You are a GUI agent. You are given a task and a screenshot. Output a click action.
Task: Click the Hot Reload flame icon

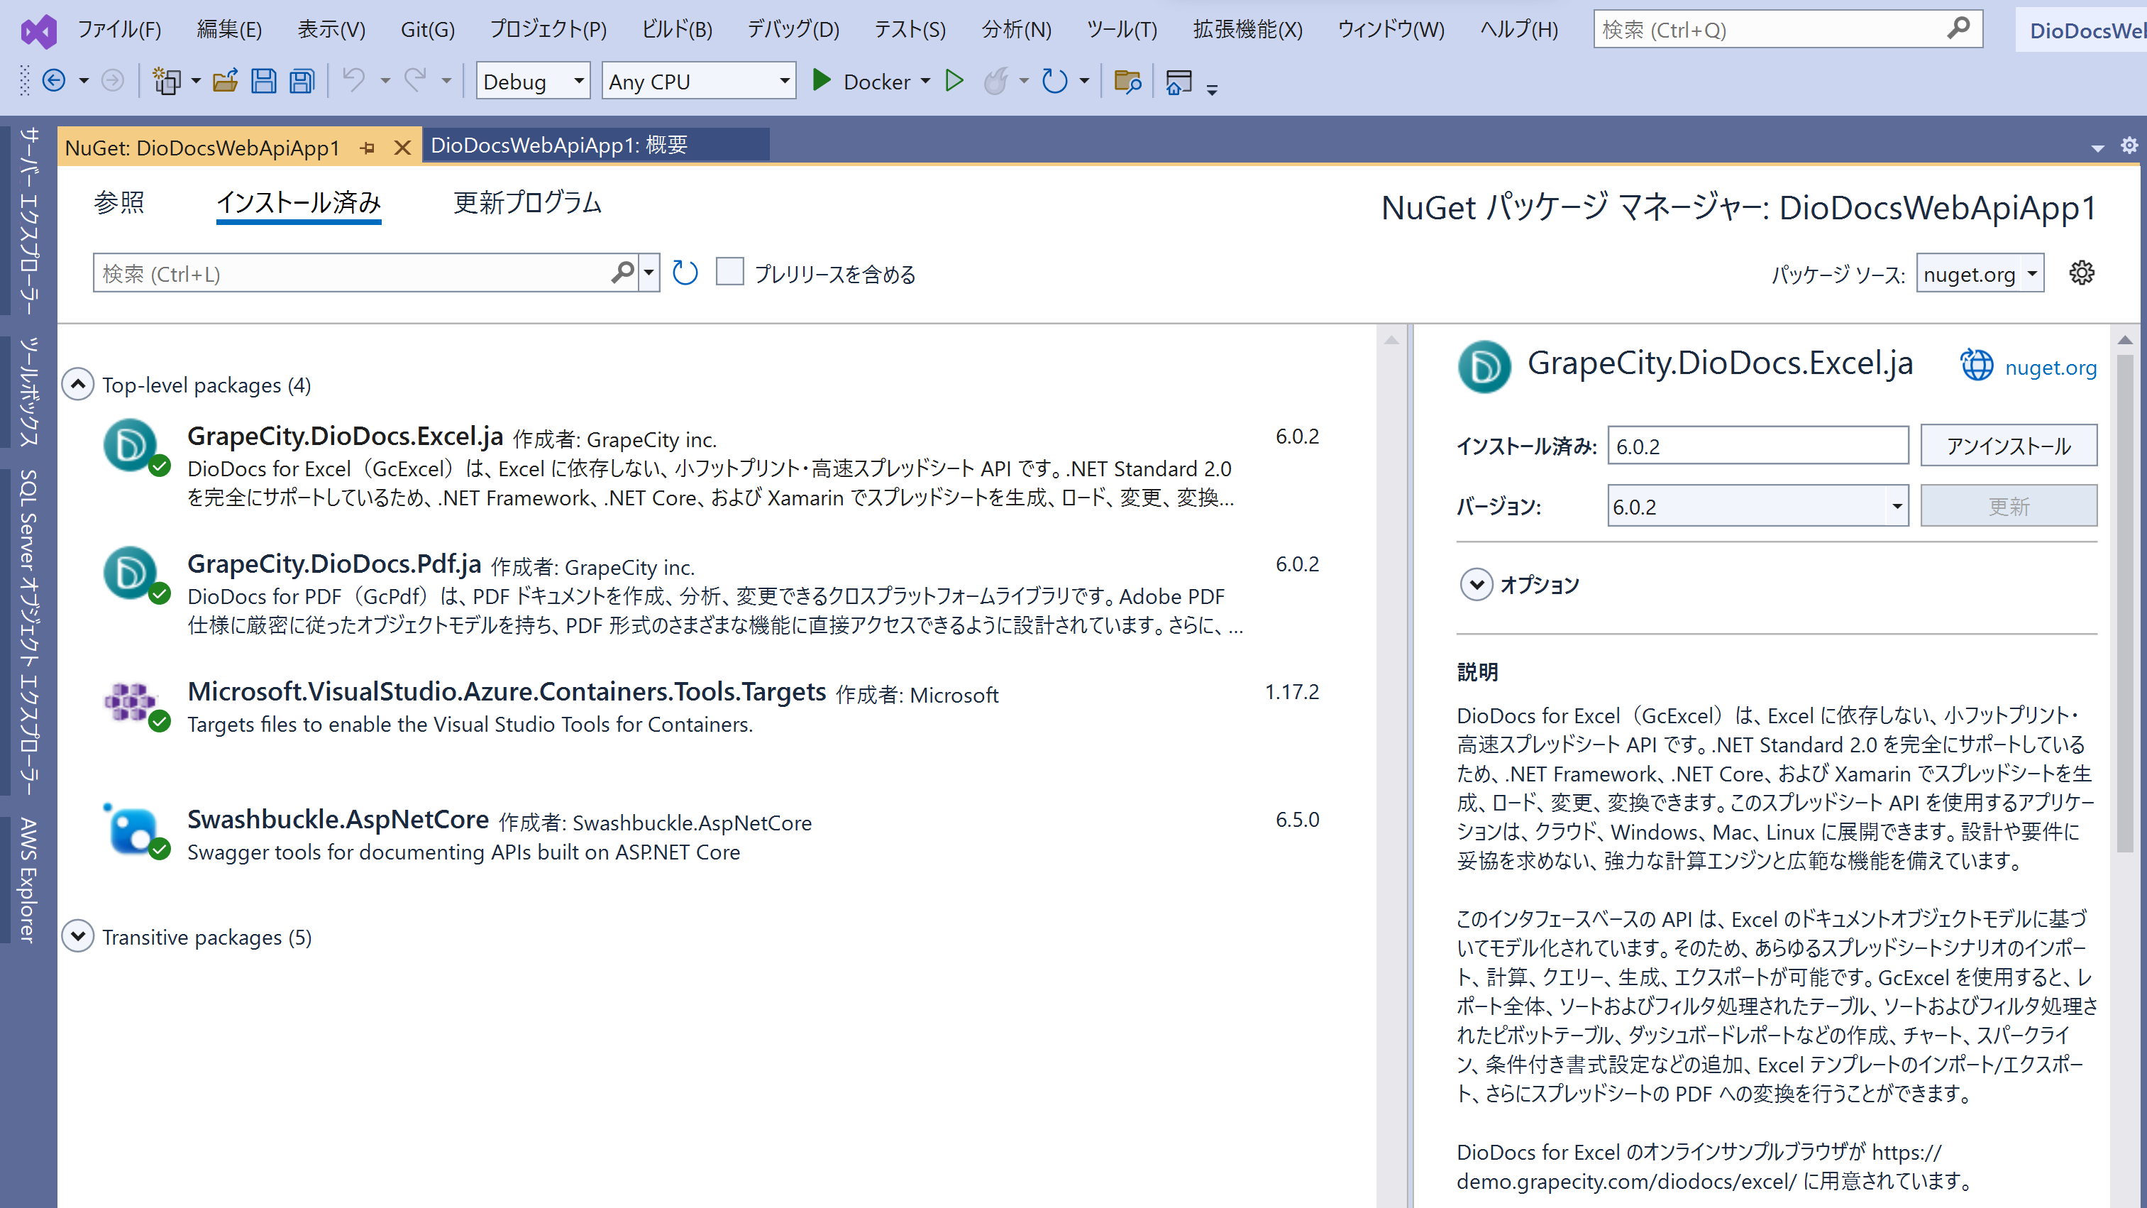[x=996, y=81]
